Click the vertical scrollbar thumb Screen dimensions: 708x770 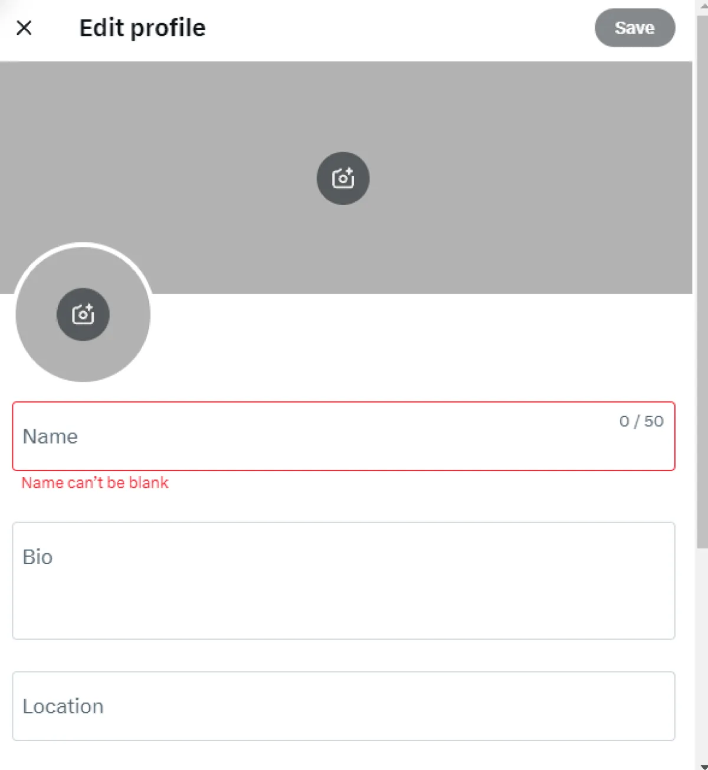[703, 282]
